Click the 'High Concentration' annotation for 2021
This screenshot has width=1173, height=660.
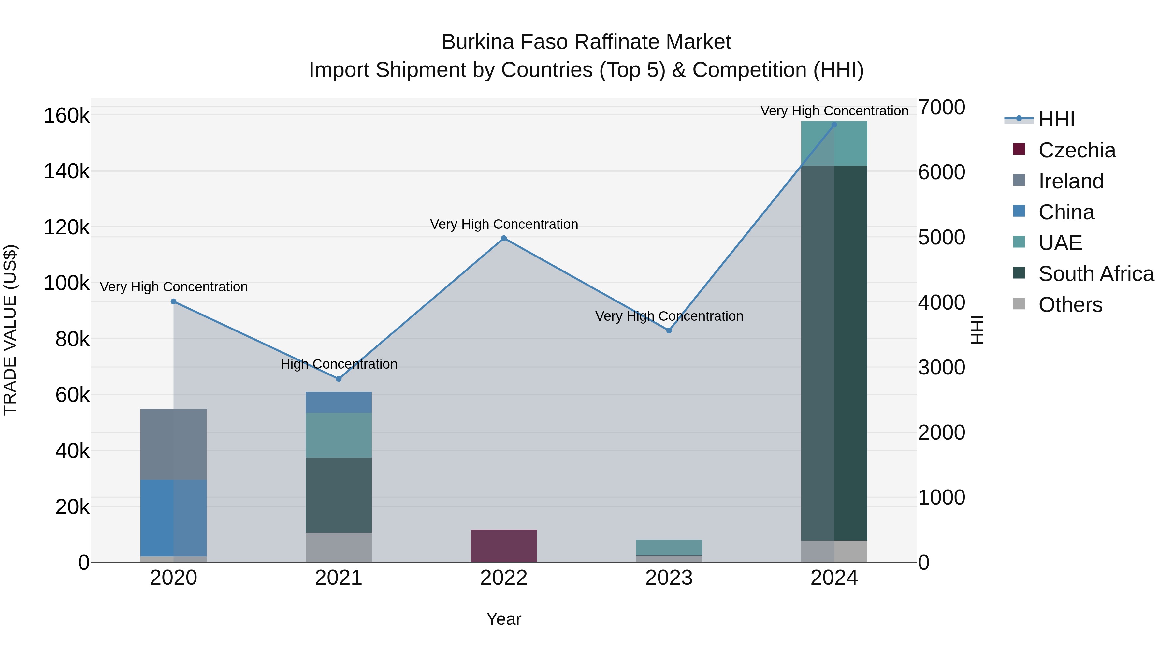(339, 364)
